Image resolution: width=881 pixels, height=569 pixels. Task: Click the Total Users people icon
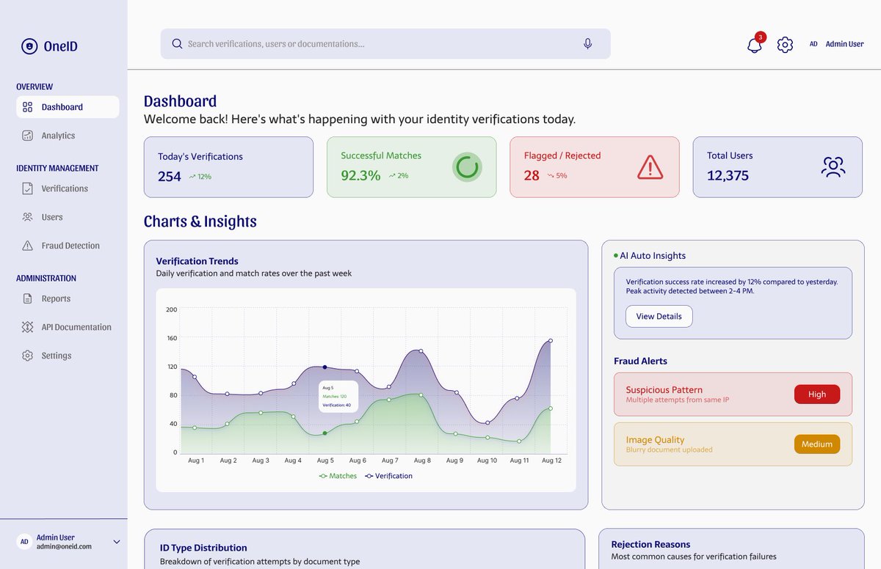(x=833, y=167)
